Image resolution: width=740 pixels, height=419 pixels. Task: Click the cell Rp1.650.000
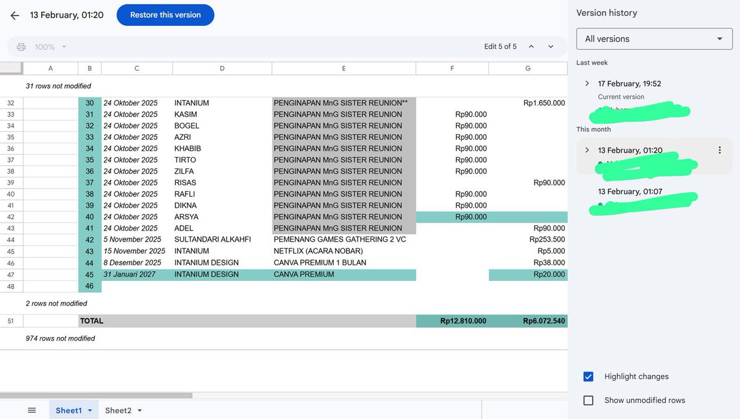click(528, 103)
